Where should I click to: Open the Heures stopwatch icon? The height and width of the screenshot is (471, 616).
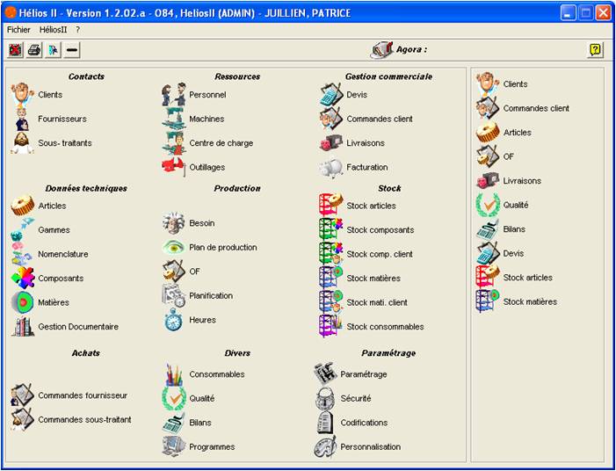(x=173, y=320)
